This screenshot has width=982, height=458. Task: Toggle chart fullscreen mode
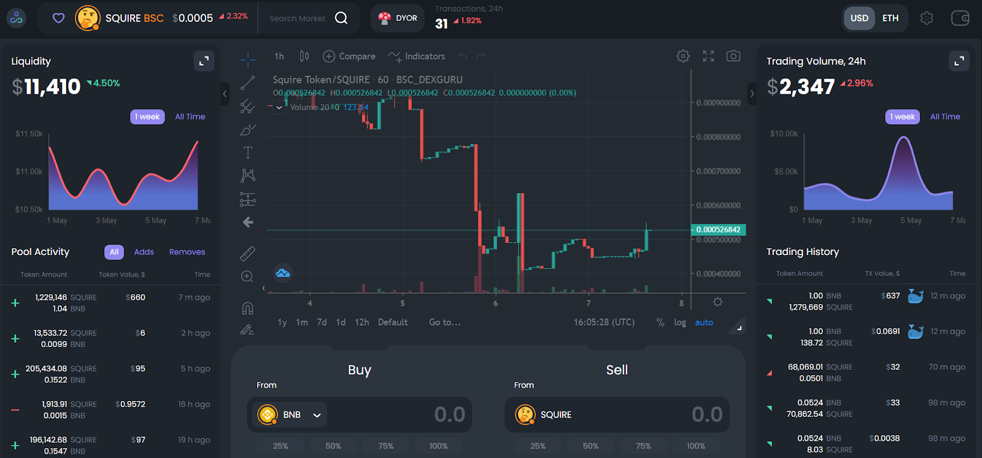click(x=708, y=56)
